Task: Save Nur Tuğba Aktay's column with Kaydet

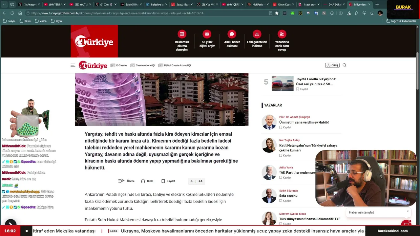Action: tap(285, 155)
